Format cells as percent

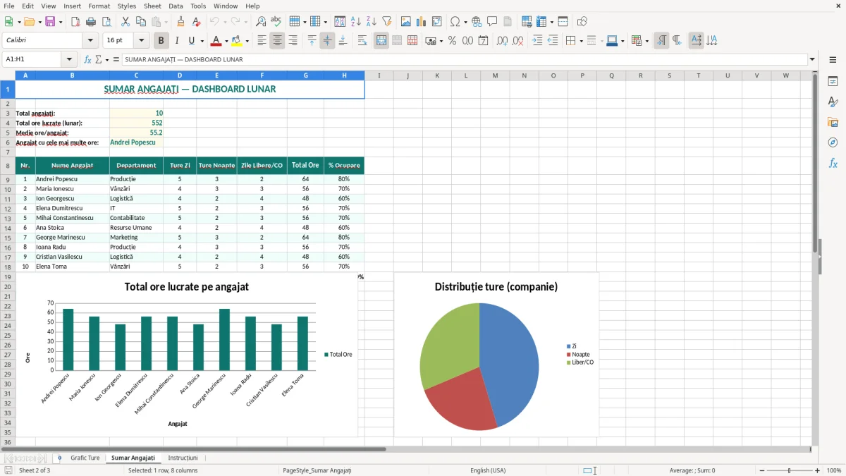click(x=452, y=41)
